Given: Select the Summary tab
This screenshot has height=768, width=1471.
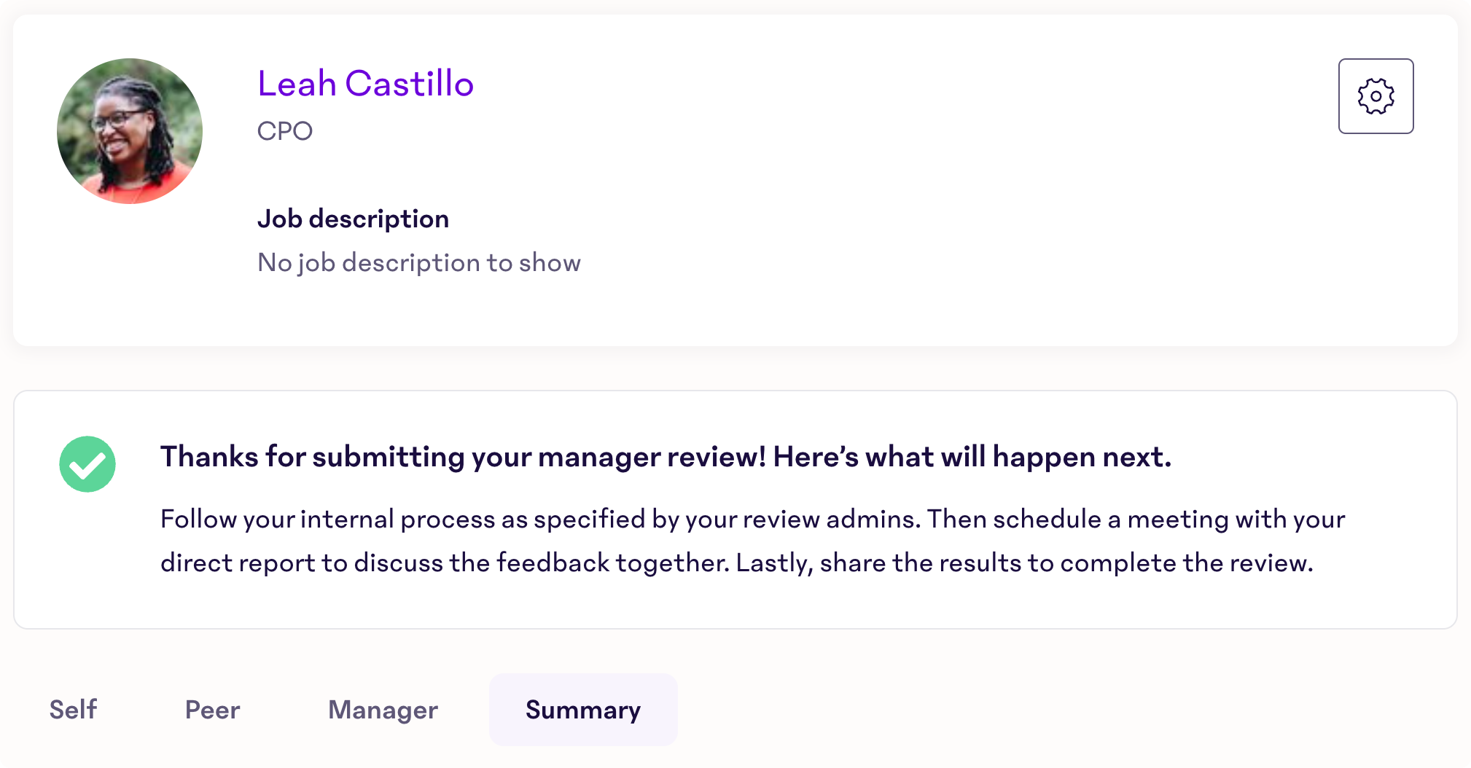Looking at the screenshot, I should [583, 710].
